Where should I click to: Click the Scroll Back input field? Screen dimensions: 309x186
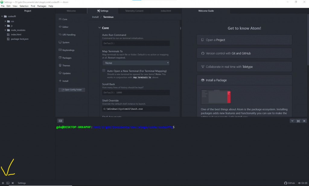click(136, 93)
